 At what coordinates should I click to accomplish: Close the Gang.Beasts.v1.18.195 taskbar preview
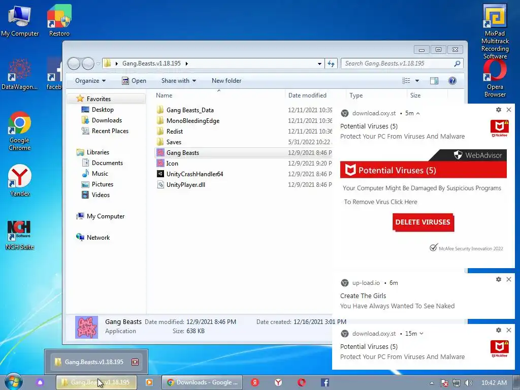point(135,362)
